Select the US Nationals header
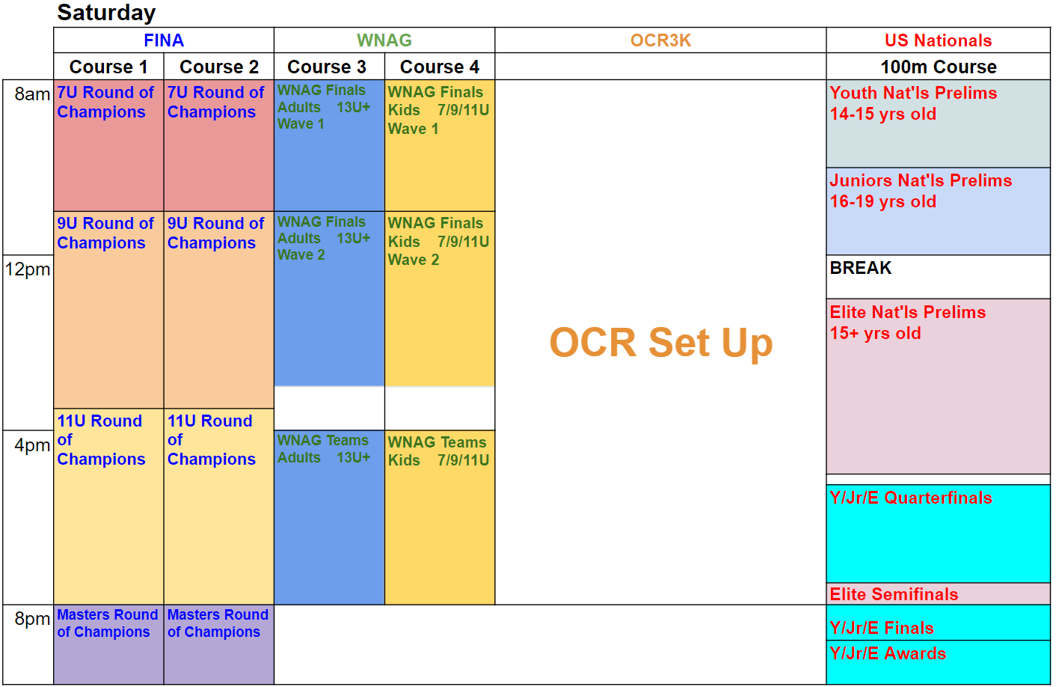This screenshot has height=687, width=1056. (x=938, y=40)
